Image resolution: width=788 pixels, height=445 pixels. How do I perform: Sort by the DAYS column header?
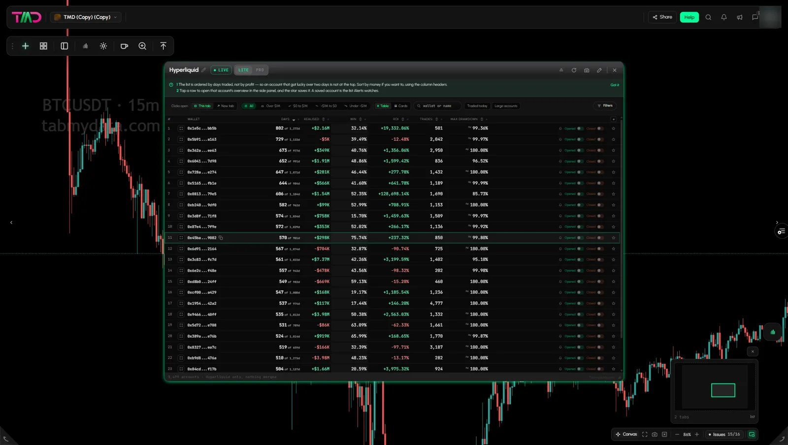click(286, 119)
